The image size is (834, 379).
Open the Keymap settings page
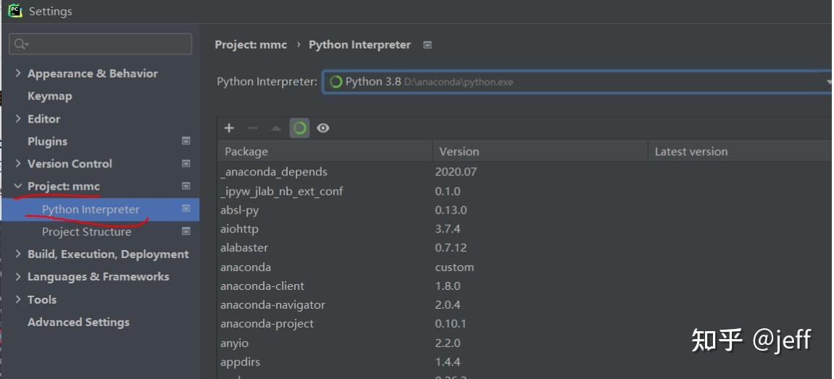coord(49,96)
